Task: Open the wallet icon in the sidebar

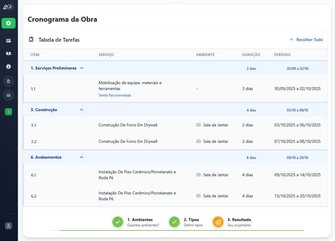Action: point(8,40)
